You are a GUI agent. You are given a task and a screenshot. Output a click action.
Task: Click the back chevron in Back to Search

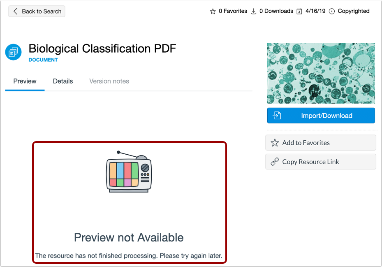(15, 11)
